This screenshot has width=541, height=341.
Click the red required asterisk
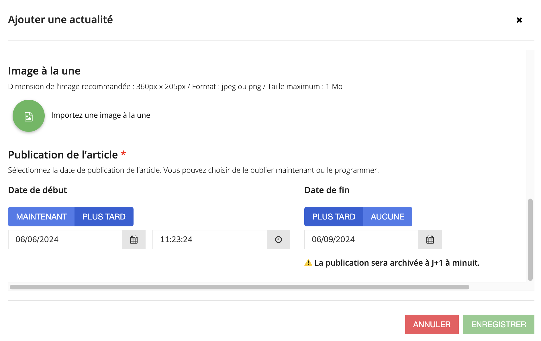pyautogui.click(x=124, y=154)
